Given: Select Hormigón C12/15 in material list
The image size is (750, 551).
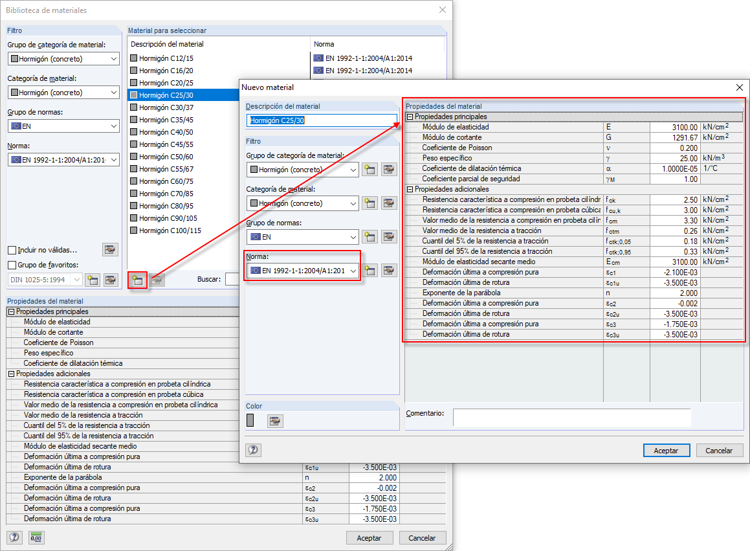Looking at the screenshot, I should 166,58.
